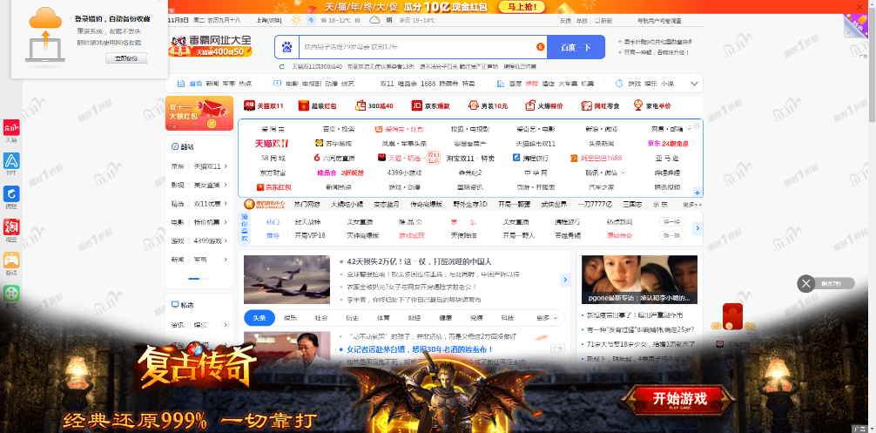The width and height of the screenshot is (876, 433).
Task: Select the 头条 news tab
Action: tap(259, 318)
